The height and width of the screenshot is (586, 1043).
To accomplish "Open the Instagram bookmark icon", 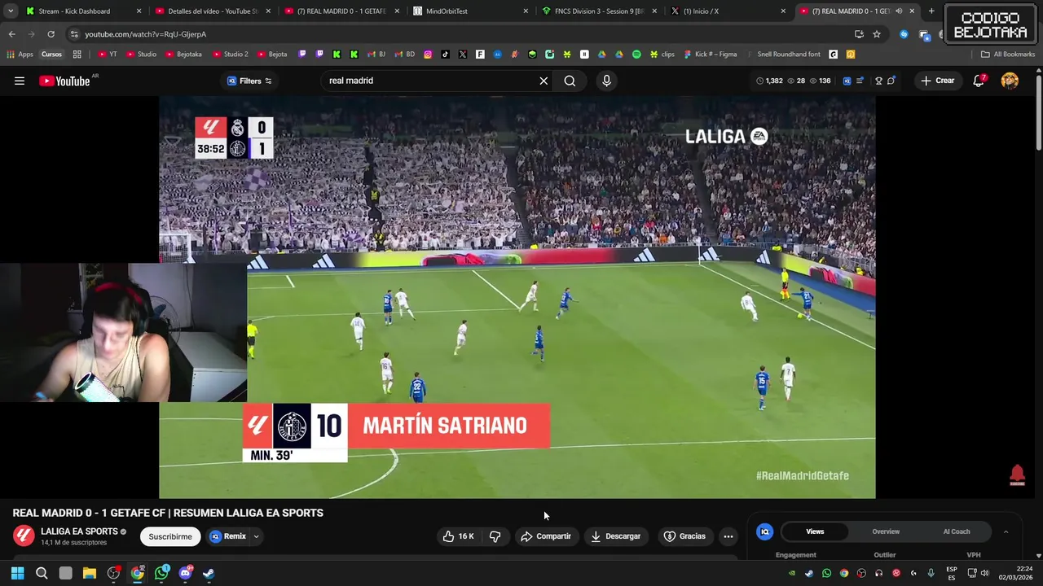I will pos(428,55).
